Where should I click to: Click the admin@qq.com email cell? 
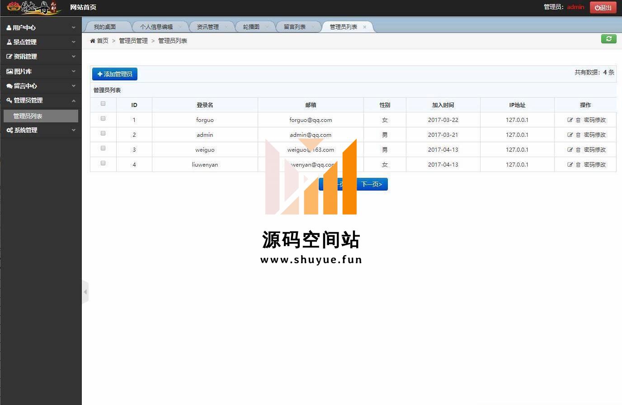(x=311, y=135)
